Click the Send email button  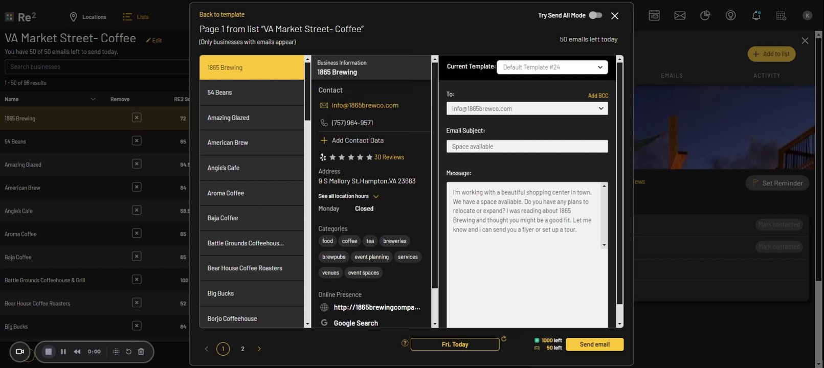594,344
